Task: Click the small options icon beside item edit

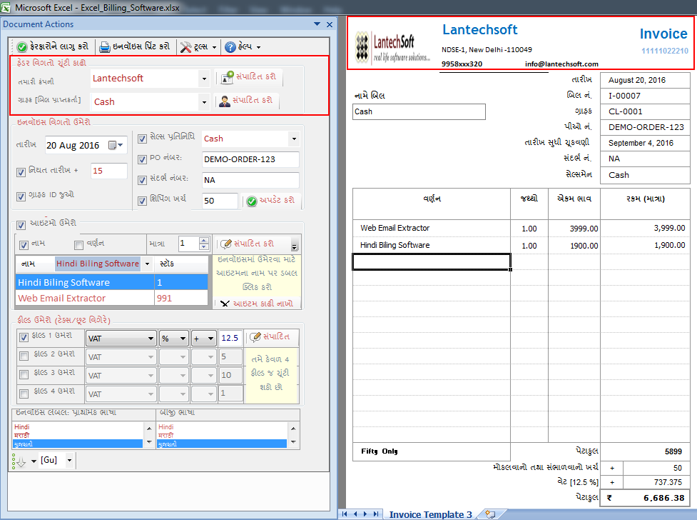Action: point(294,245)
